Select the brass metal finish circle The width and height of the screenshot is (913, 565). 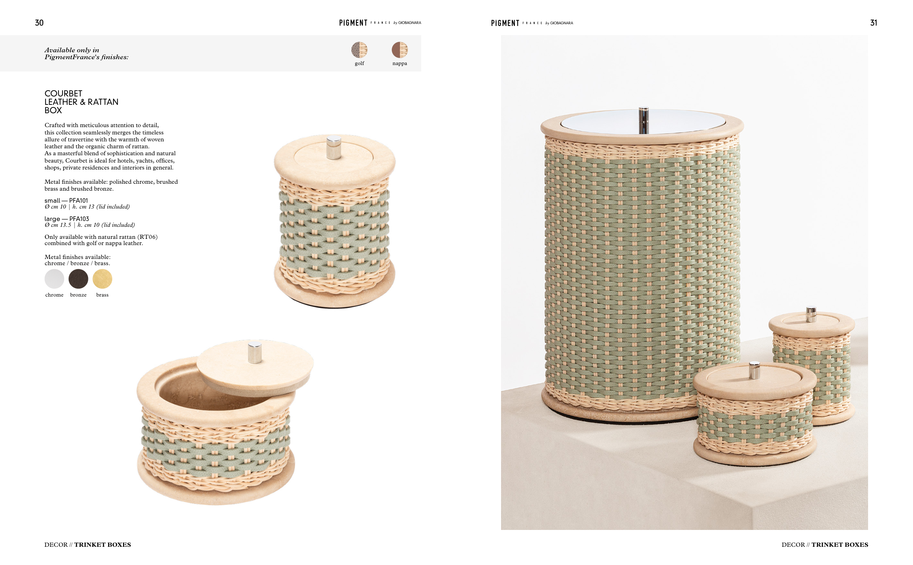(x=102, y=279)
